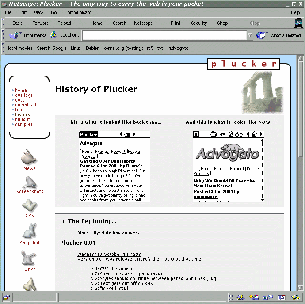This screenshot has width=305, height=304.
Task: Click the 'Wednesday October 14, 1998' link
Action: (x=109, y=254)
